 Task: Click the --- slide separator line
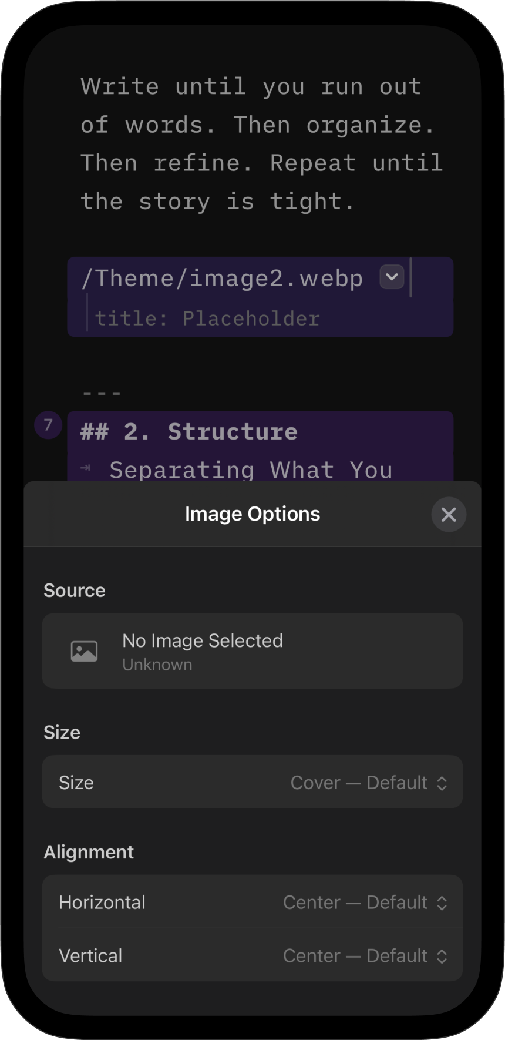coord(102,393)
